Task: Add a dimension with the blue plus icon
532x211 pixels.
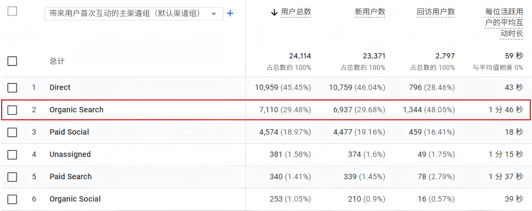Action: (x=230, y=14)
